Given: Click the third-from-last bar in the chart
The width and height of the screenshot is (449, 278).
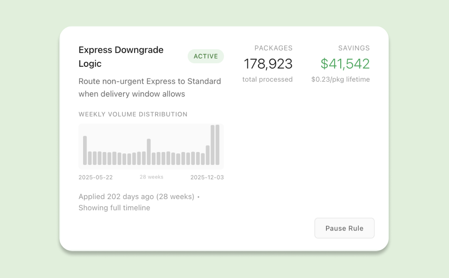Looking at the screenshot, I should click(208, 155).
